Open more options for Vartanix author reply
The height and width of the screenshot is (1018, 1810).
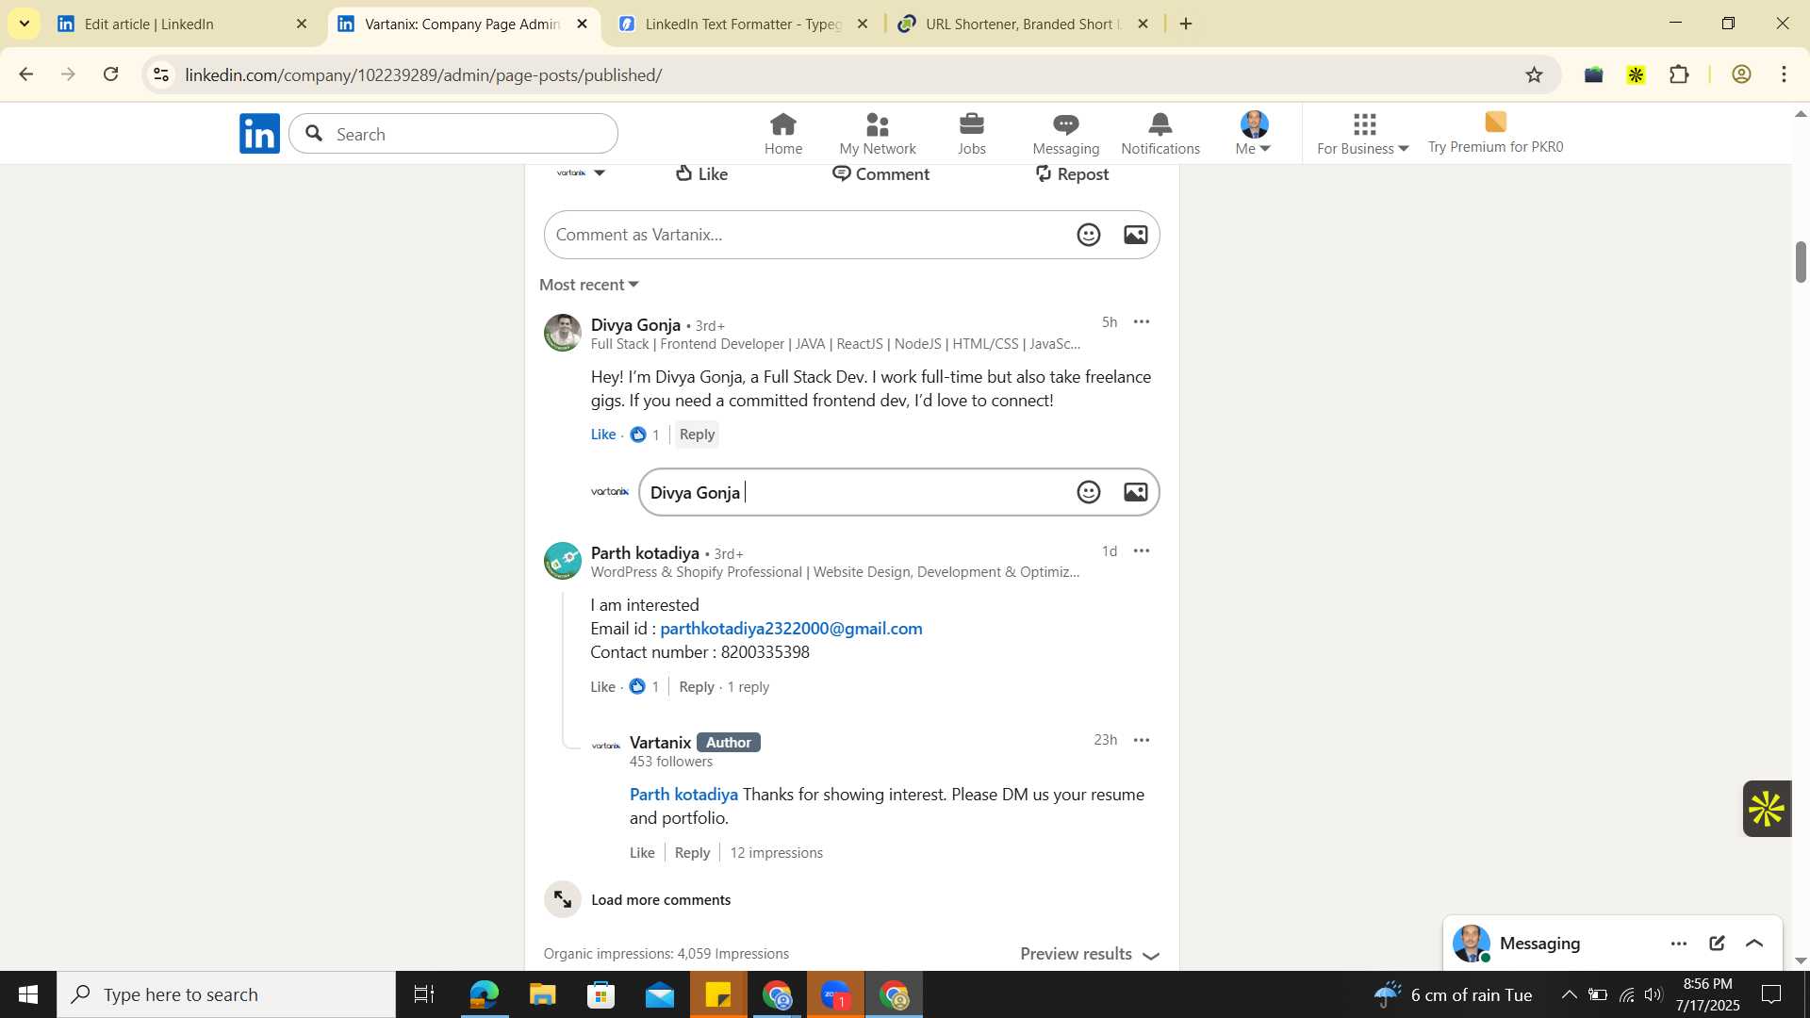[x=1142, y=740]
